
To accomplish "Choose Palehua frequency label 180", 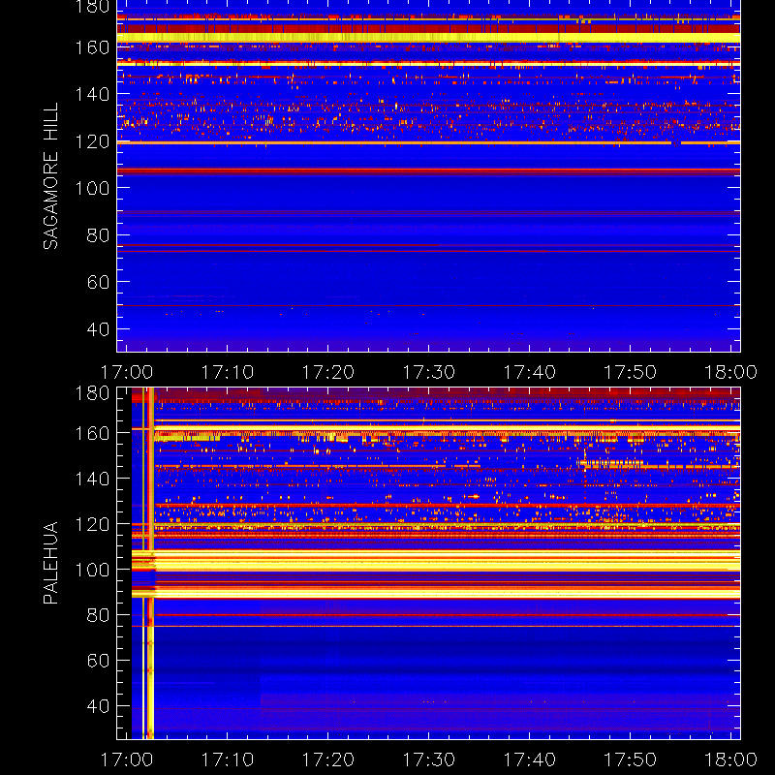I will (92, 393).
